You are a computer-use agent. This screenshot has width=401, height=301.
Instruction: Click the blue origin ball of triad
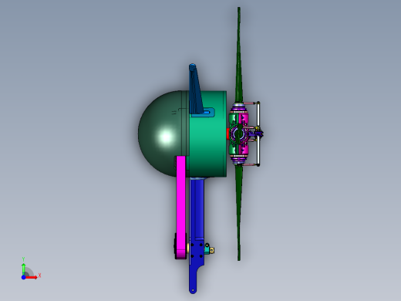point(23,277)
